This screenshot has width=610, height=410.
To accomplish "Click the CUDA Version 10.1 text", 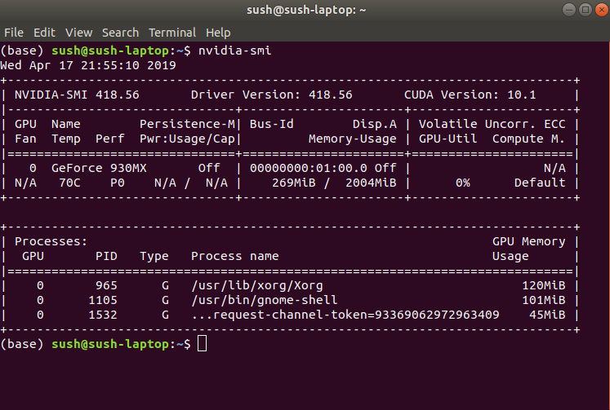I will pyautogui.click(x=470, y=95).
